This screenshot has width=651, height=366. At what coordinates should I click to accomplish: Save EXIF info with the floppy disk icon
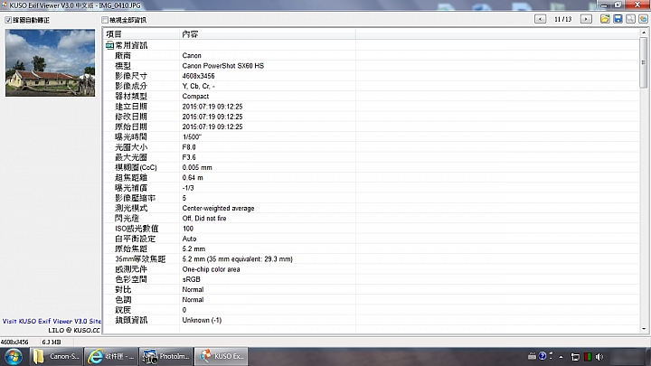click(618, 19)
